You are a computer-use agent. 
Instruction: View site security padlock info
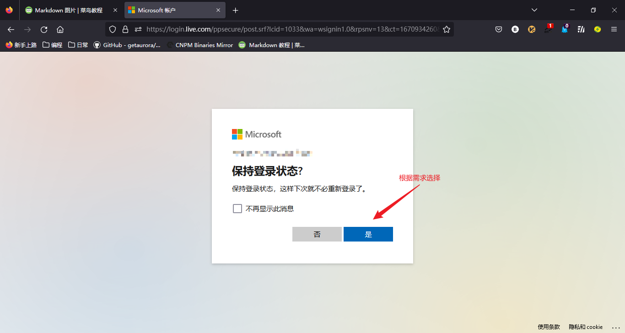point(125,29)
